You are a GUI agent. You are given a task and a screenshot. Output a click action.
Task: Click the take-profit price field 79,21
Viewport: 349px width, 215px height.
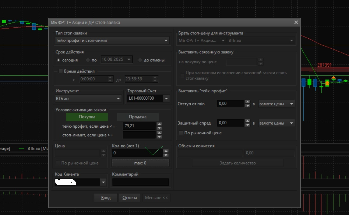tap(139, 126)
